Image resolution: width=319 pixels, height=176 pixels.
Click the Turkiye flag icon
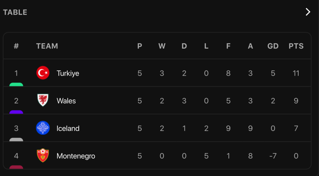(43, 73)
